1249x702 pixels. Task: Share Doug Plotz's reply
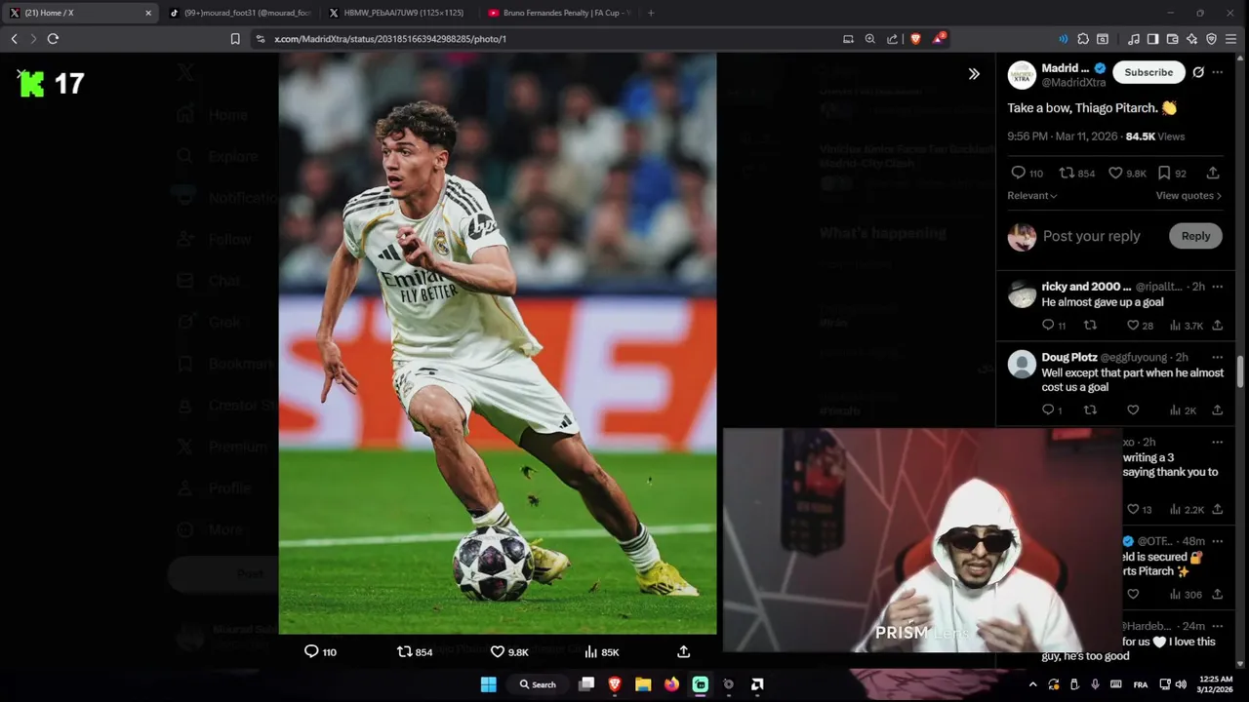pos(1217,410)
